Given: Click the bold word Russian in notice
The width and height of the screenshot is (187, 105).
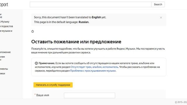Looking at the screenshot, I should tap(84, 22).
